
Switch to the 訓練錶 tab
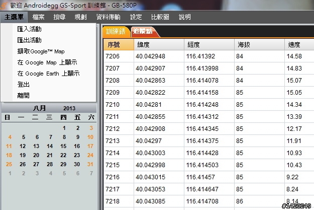coord(116,32)
